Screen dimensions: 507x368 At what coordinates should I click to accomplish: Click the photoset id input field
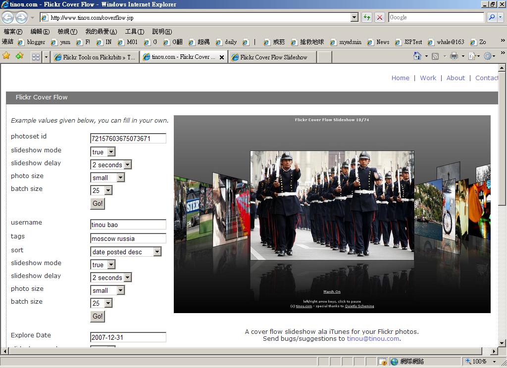tap(128, 138)
